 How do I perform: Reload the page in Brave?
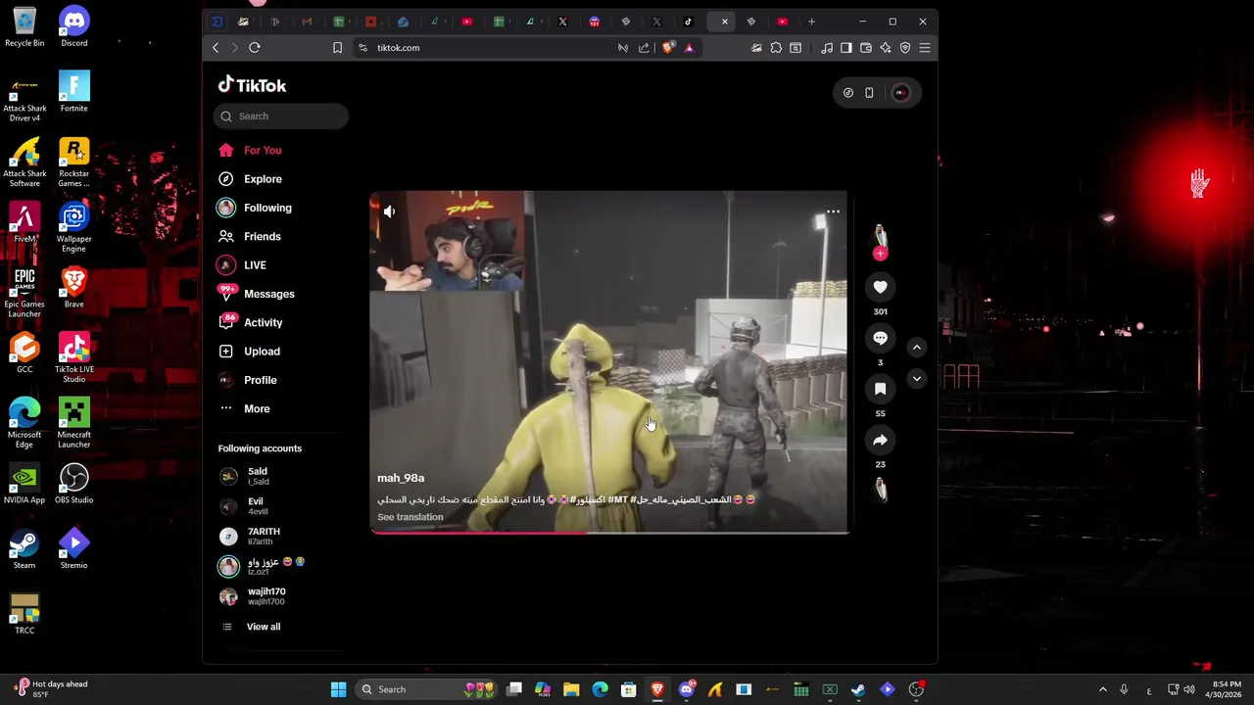pos(255,47)
